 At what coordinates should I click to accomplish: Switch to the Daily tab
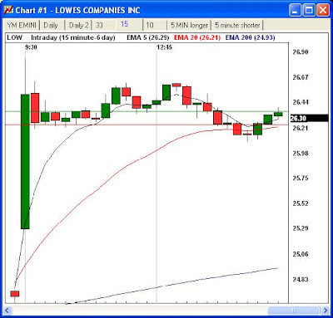(x=52, y=25)
